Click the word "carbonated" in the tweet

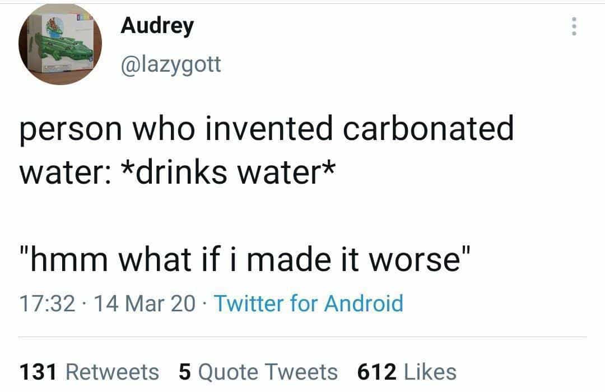[428, 130]
